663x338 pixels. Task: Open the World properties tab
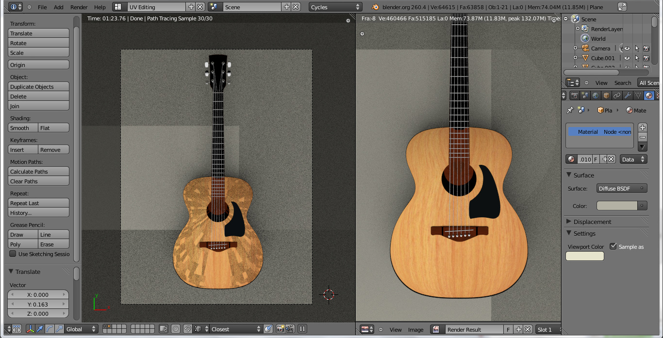596,96
